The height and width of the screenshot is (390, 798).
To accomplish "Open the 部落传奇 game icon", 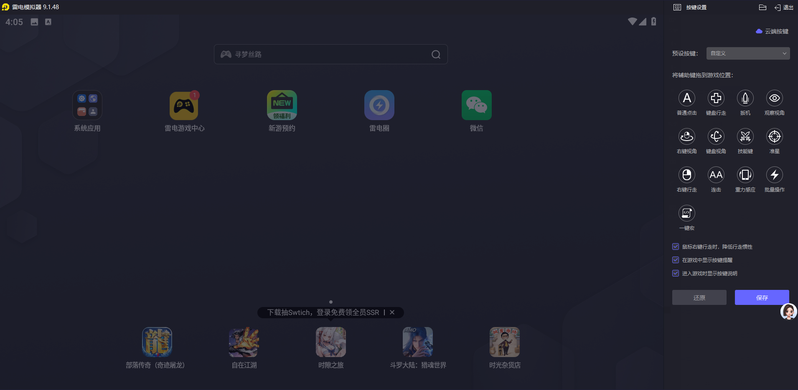I will [x=157, y=342].
